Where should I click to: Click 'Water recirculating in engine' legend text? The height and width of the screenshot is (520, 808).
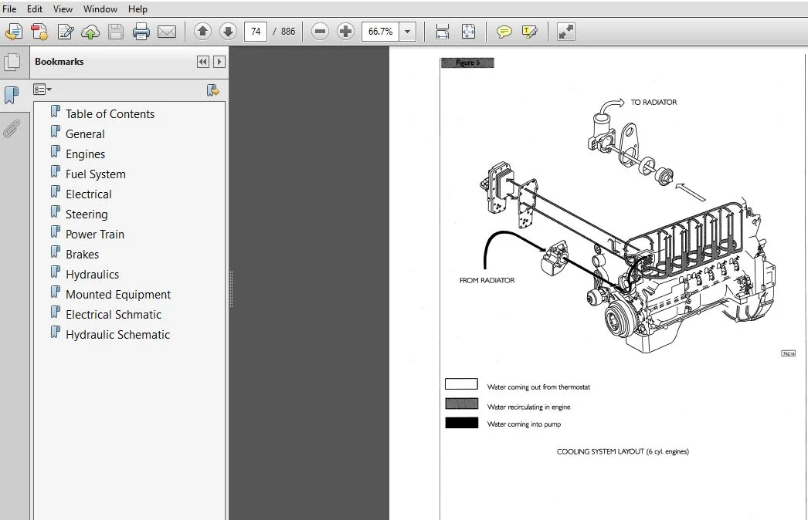tap(528, 407)
